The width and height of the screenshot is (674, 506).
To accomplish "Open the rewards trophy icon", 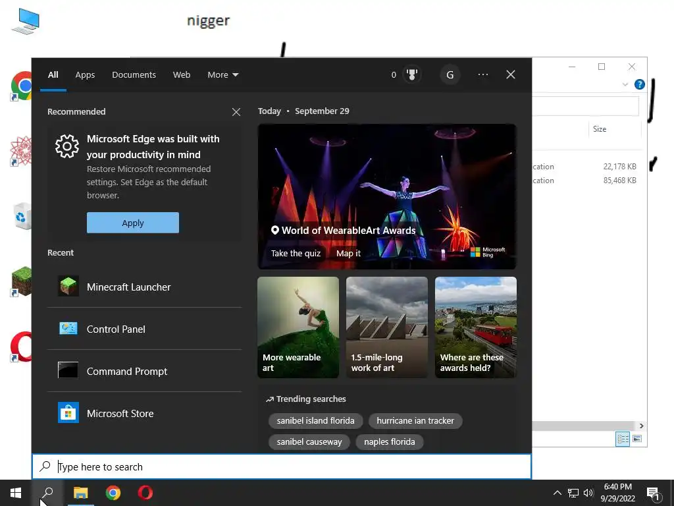I will (x=412, y=75).
